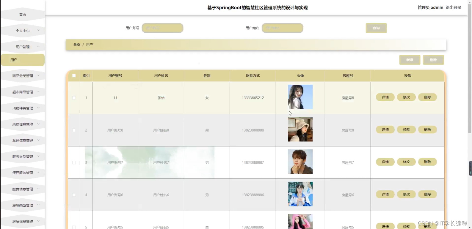This screenshot has height=229, width=472.
Task: Tick the checkbox for row 用户账号8
Action: coord(74,130)
